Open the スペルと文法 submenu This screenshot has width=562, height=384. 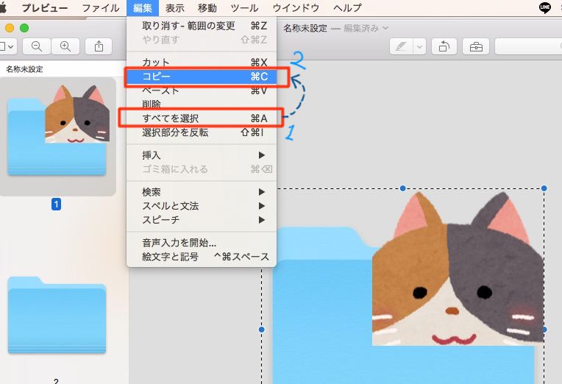point(202,206)
